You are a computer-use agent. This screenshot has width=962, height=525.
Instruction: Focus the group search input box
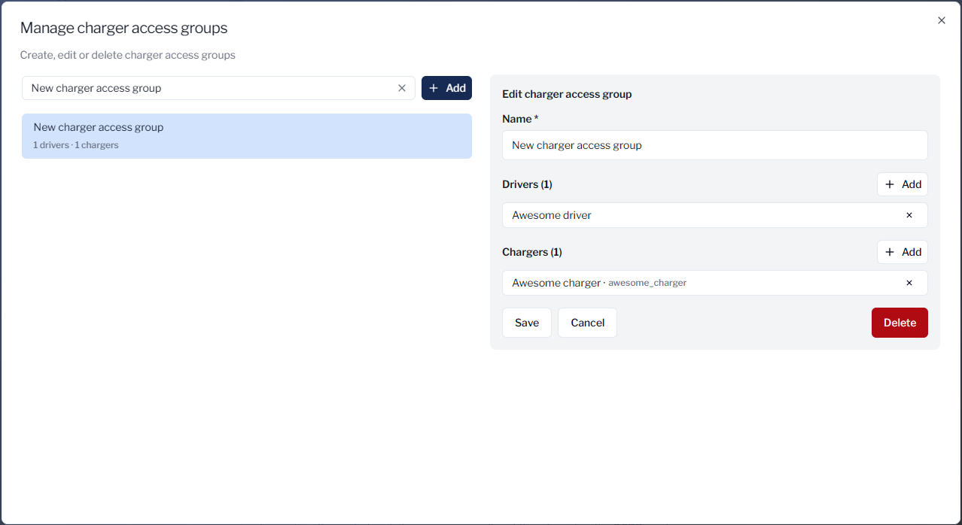click(211, 88)
